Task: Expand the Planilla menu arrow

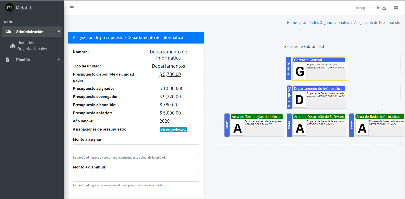Action: [59, 60]
